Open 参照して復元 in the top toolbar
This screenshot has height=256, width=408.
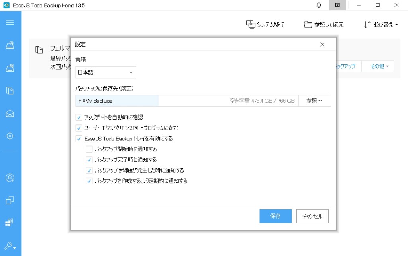pyautogui.click(x=324, y=25)
